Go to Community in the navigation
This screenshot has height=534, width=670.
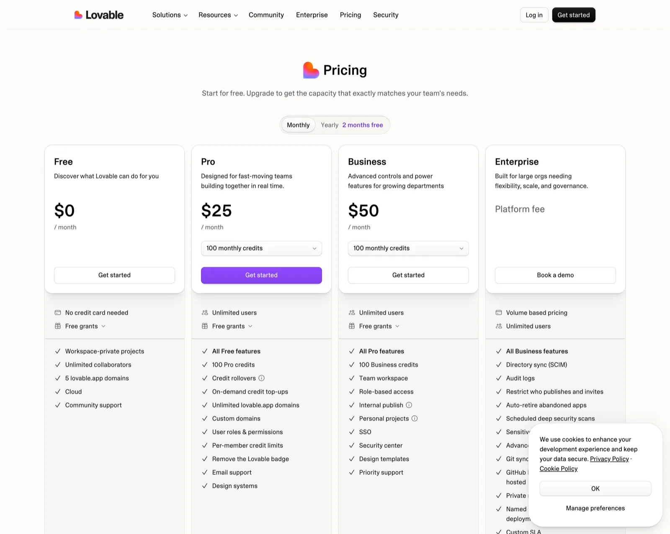click(x=266, y=15)
